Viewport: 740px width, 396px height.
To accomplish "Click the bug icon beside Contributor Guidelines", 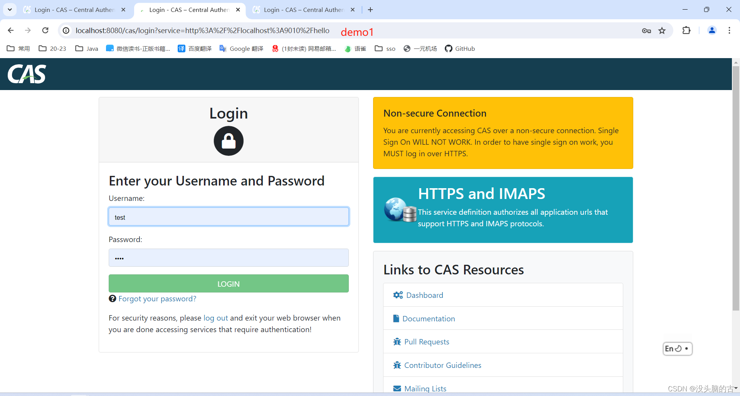I will tap(397, 365).
